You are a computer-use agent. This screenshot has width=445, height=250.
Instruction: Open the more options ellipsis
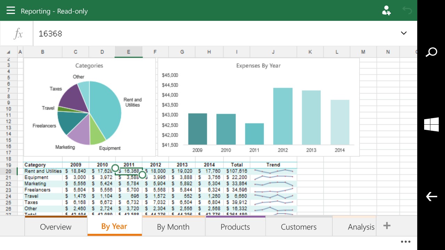[x=405, y=241]
